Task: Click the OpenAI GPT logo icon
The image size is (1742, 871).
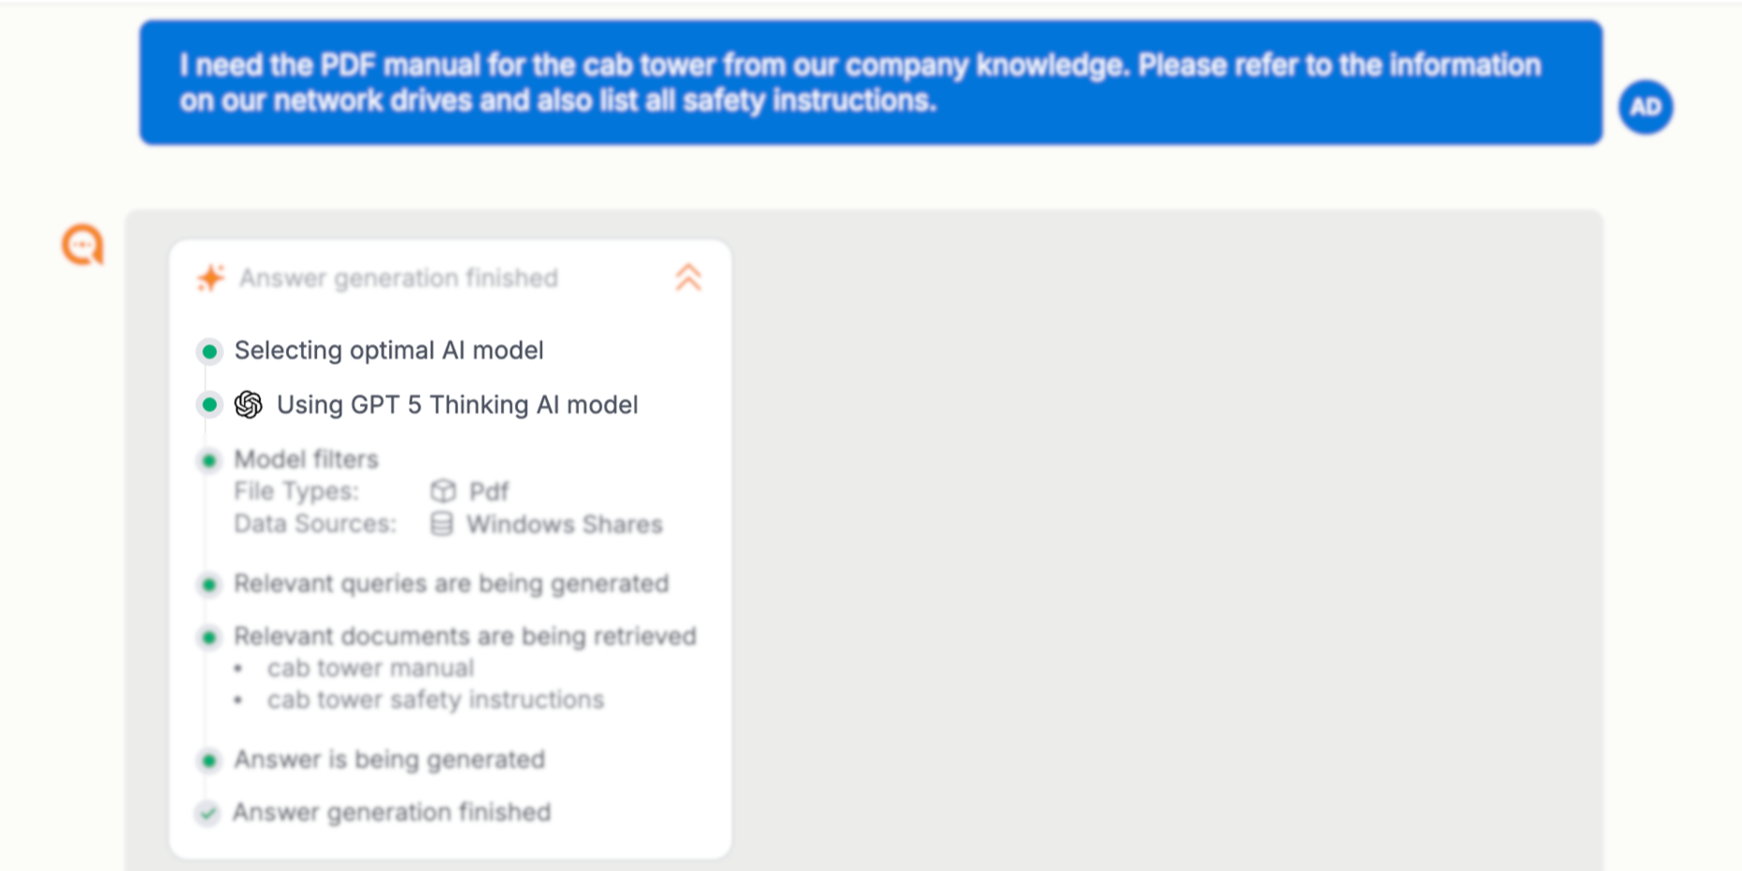Action: tap(249, 404)
